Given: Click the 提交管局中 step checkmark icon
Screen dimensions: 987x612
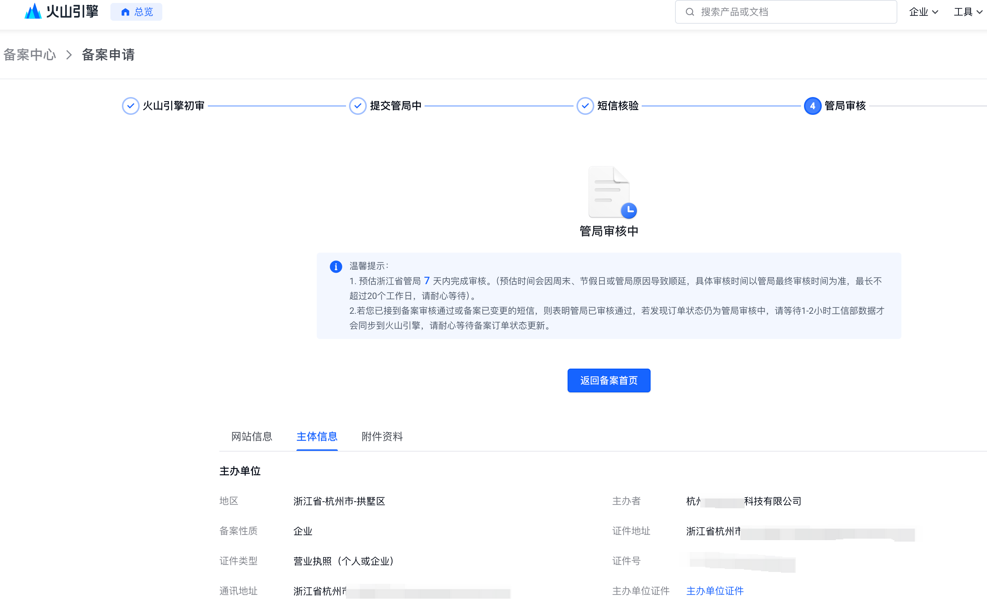Looking at the screenshot, I should point(358,106).
